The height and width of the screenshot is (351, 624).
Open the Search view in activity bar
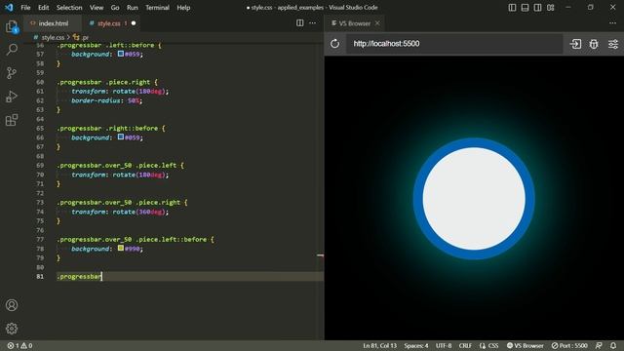[x=12, y=50]
